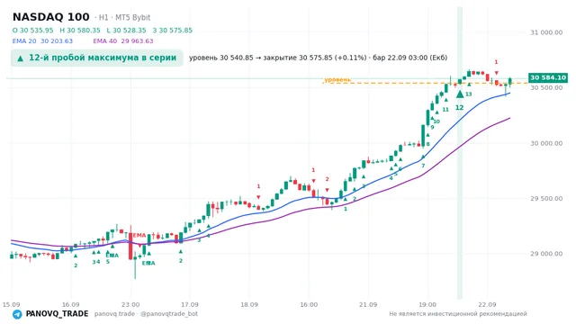Click the '30 000.00' price axis label
Viewport: 576px width, 324px height.
[x=546, y=143]
